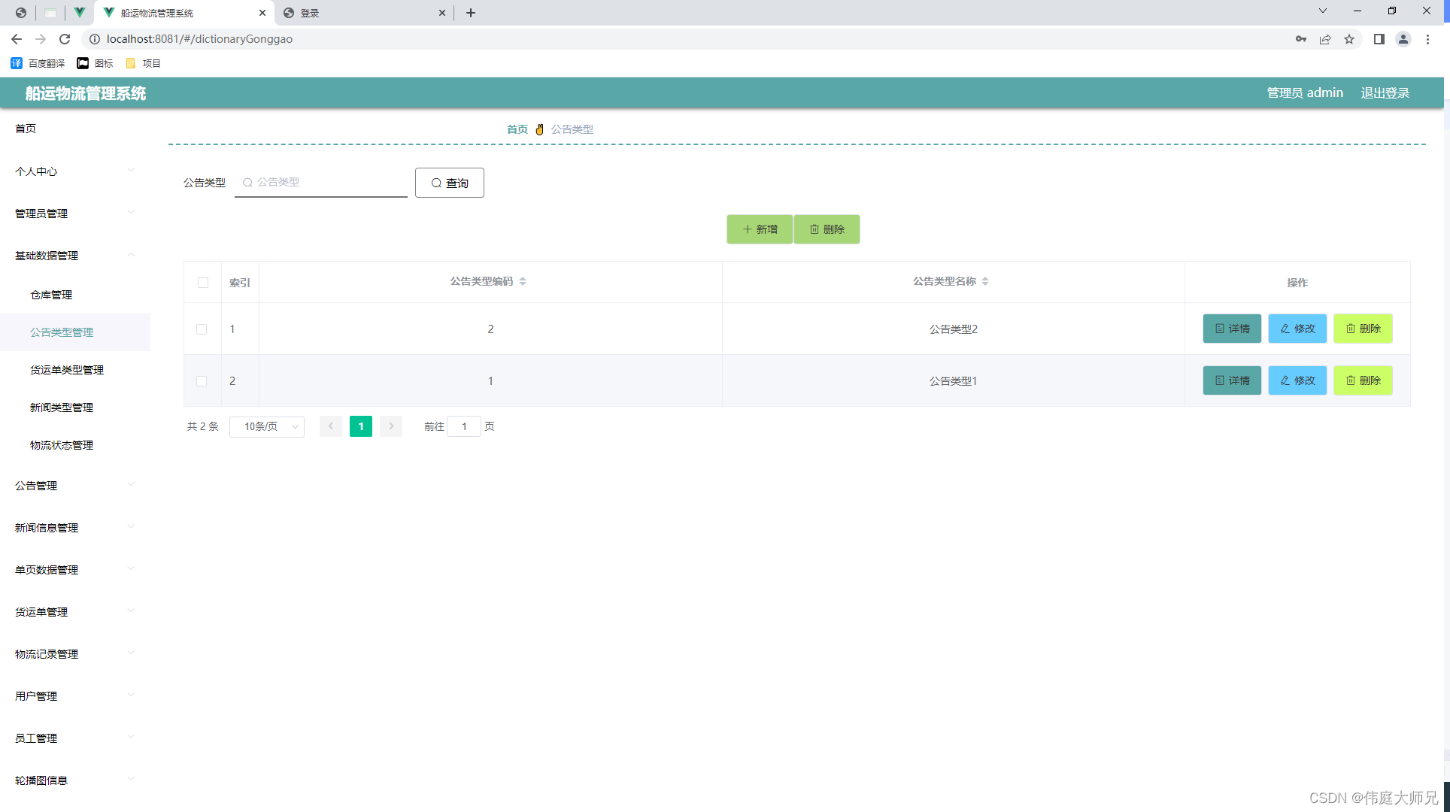Switch to the 登录 browser tab
Image resolution: width=1450 pixels, height=812 pixels.
[364, 13]
